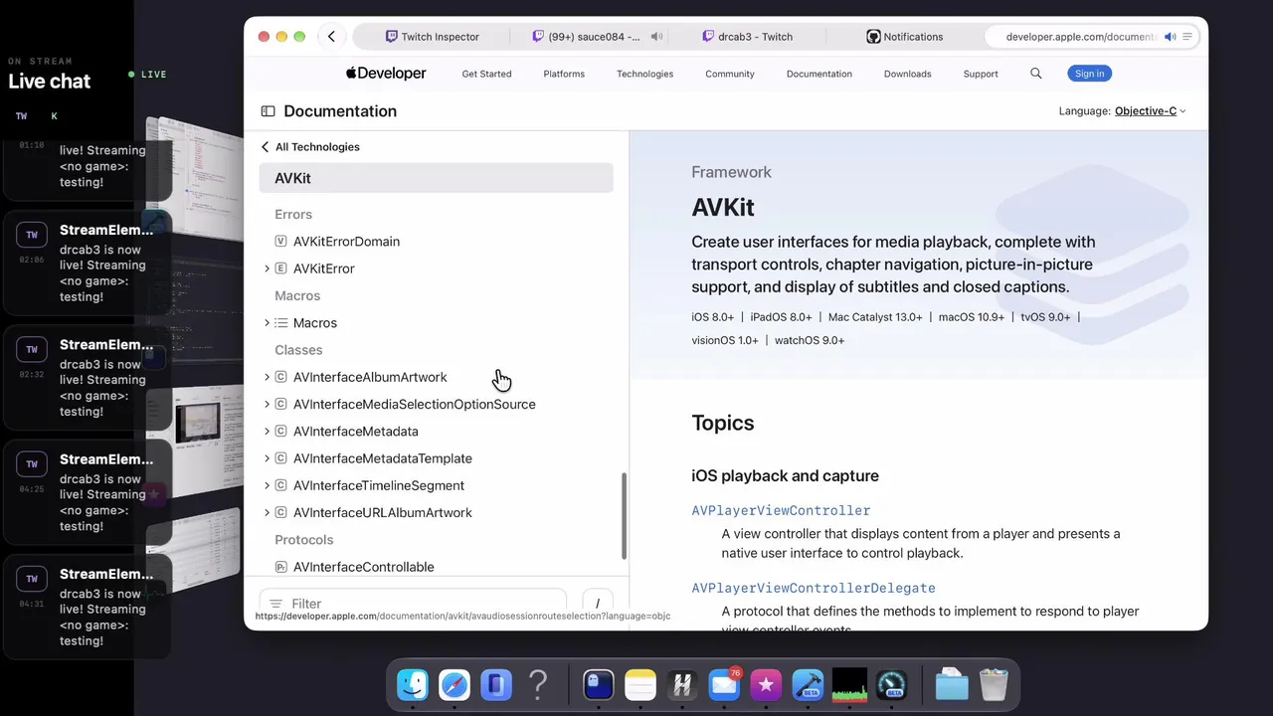Viewport: 1273px width, 716px height.
Task: Expand AVInterfaceMetadata disclosure arrow
Action: [x=267, y=432]
